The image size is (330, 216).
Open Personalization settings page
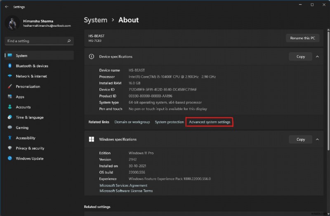[39, 86]
